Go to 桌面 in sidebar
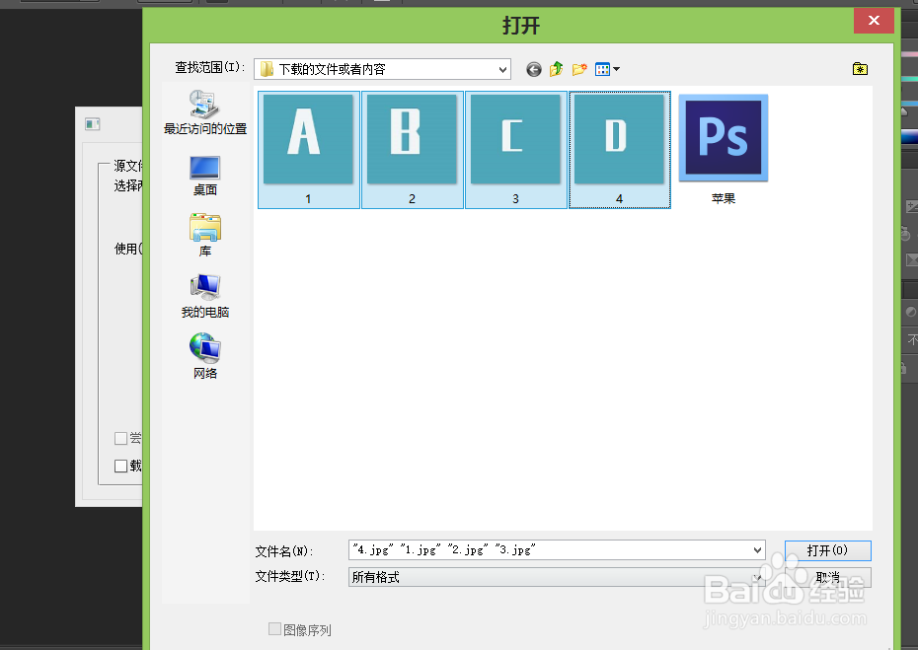Image resolution: width=918 pixels, height=650 pixels. click(205, 176)
